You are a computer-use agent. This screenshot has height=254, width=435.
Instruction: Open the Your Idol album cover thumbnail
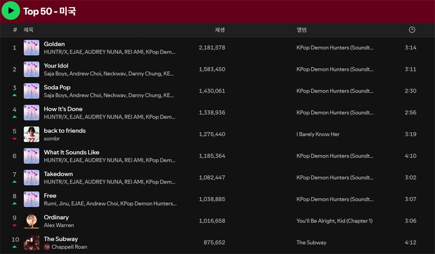(32, 69)
